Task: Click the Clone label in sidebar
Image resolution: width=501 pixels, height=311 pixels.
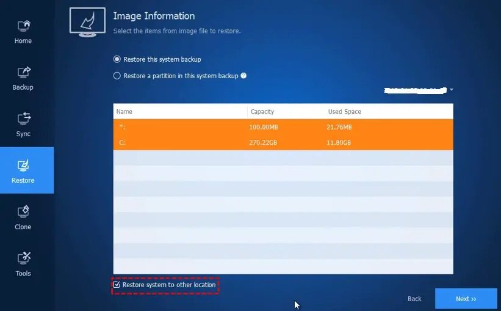Action: [23, 227]
